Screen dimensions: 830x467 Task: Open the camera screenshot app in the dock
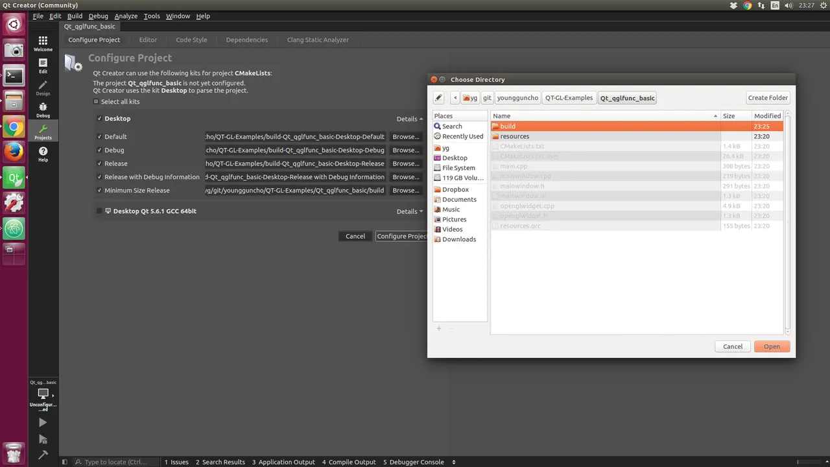14,51
